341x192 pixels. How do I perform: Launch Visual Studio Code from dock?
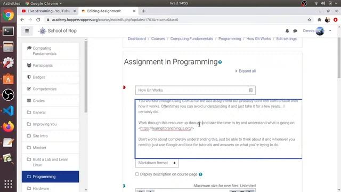pyautogui.click(x=9, y=110)
